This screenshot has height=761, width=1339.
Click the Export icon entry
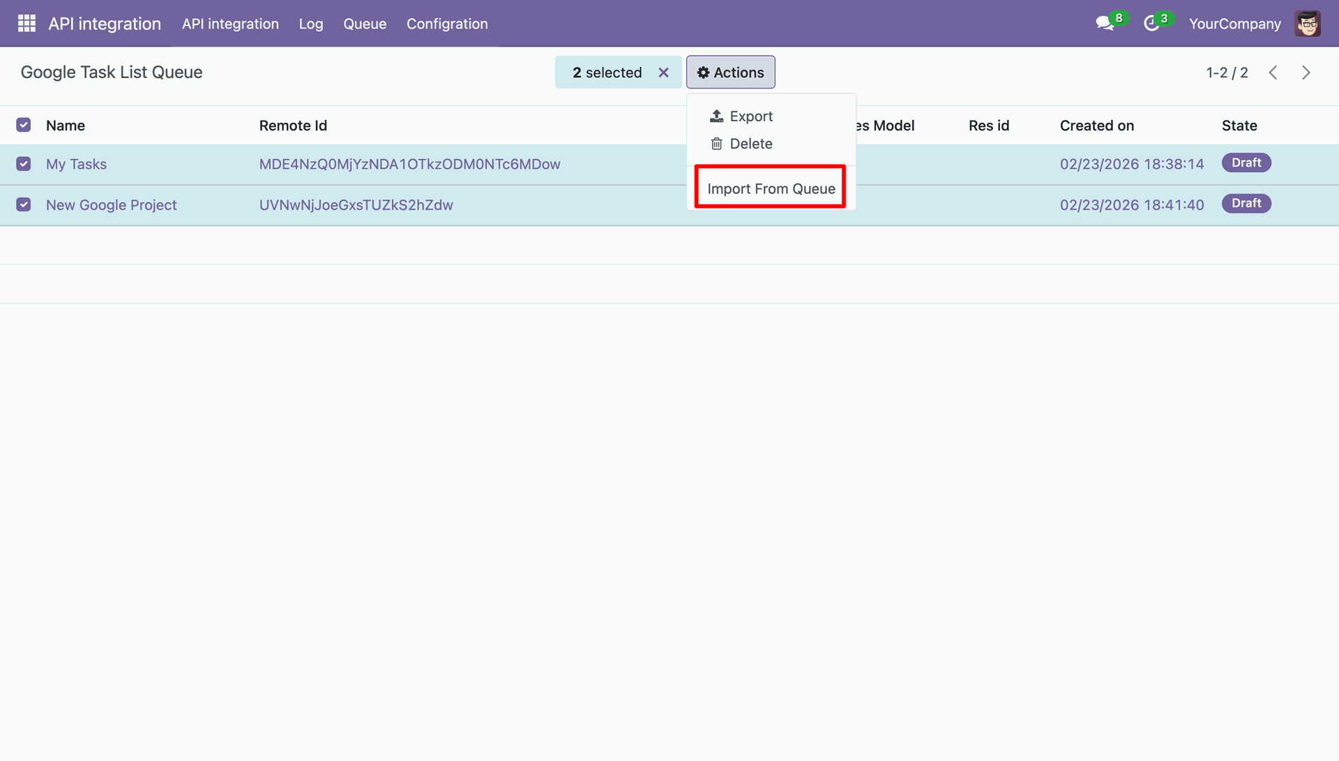741,116
